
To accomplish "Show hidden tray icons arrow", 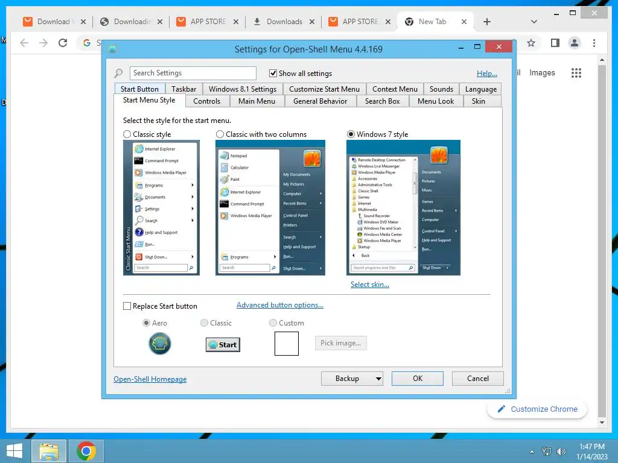I will [532, 452].
